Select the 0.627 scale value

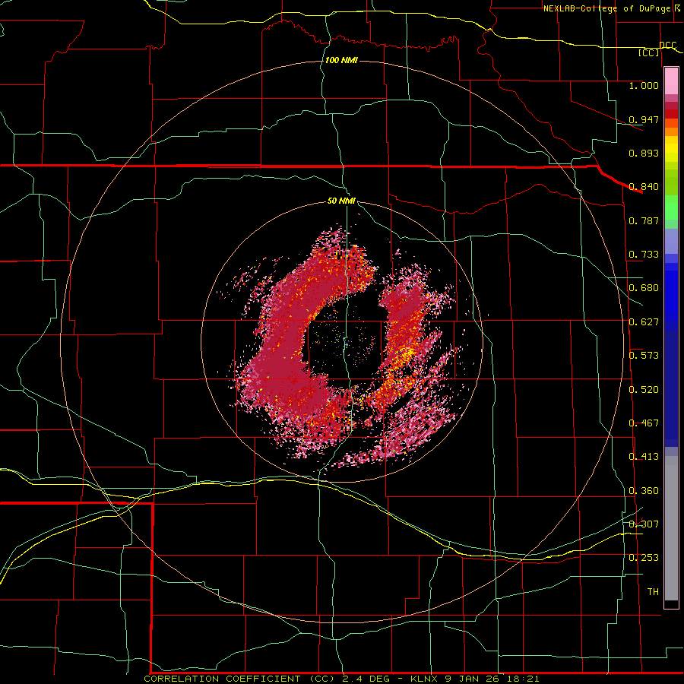[644, 322]
